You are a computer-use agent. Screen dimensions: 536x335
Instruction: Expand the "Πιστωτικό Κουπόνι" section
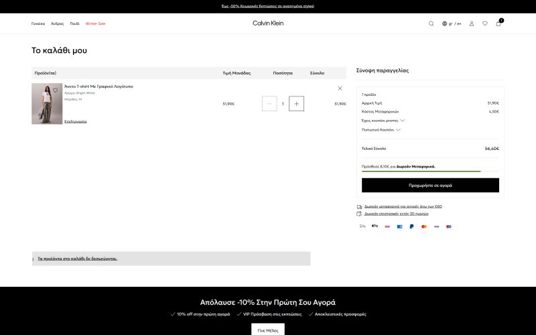coord(381,129)
